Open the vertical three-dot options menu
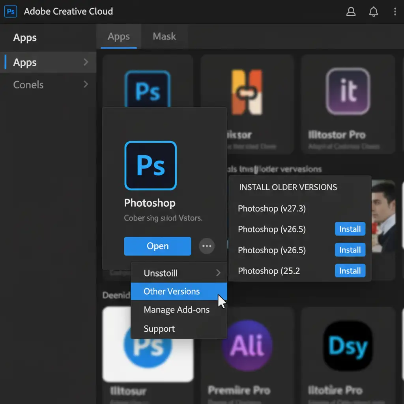The image size is (404, 404). coord(395,12)
